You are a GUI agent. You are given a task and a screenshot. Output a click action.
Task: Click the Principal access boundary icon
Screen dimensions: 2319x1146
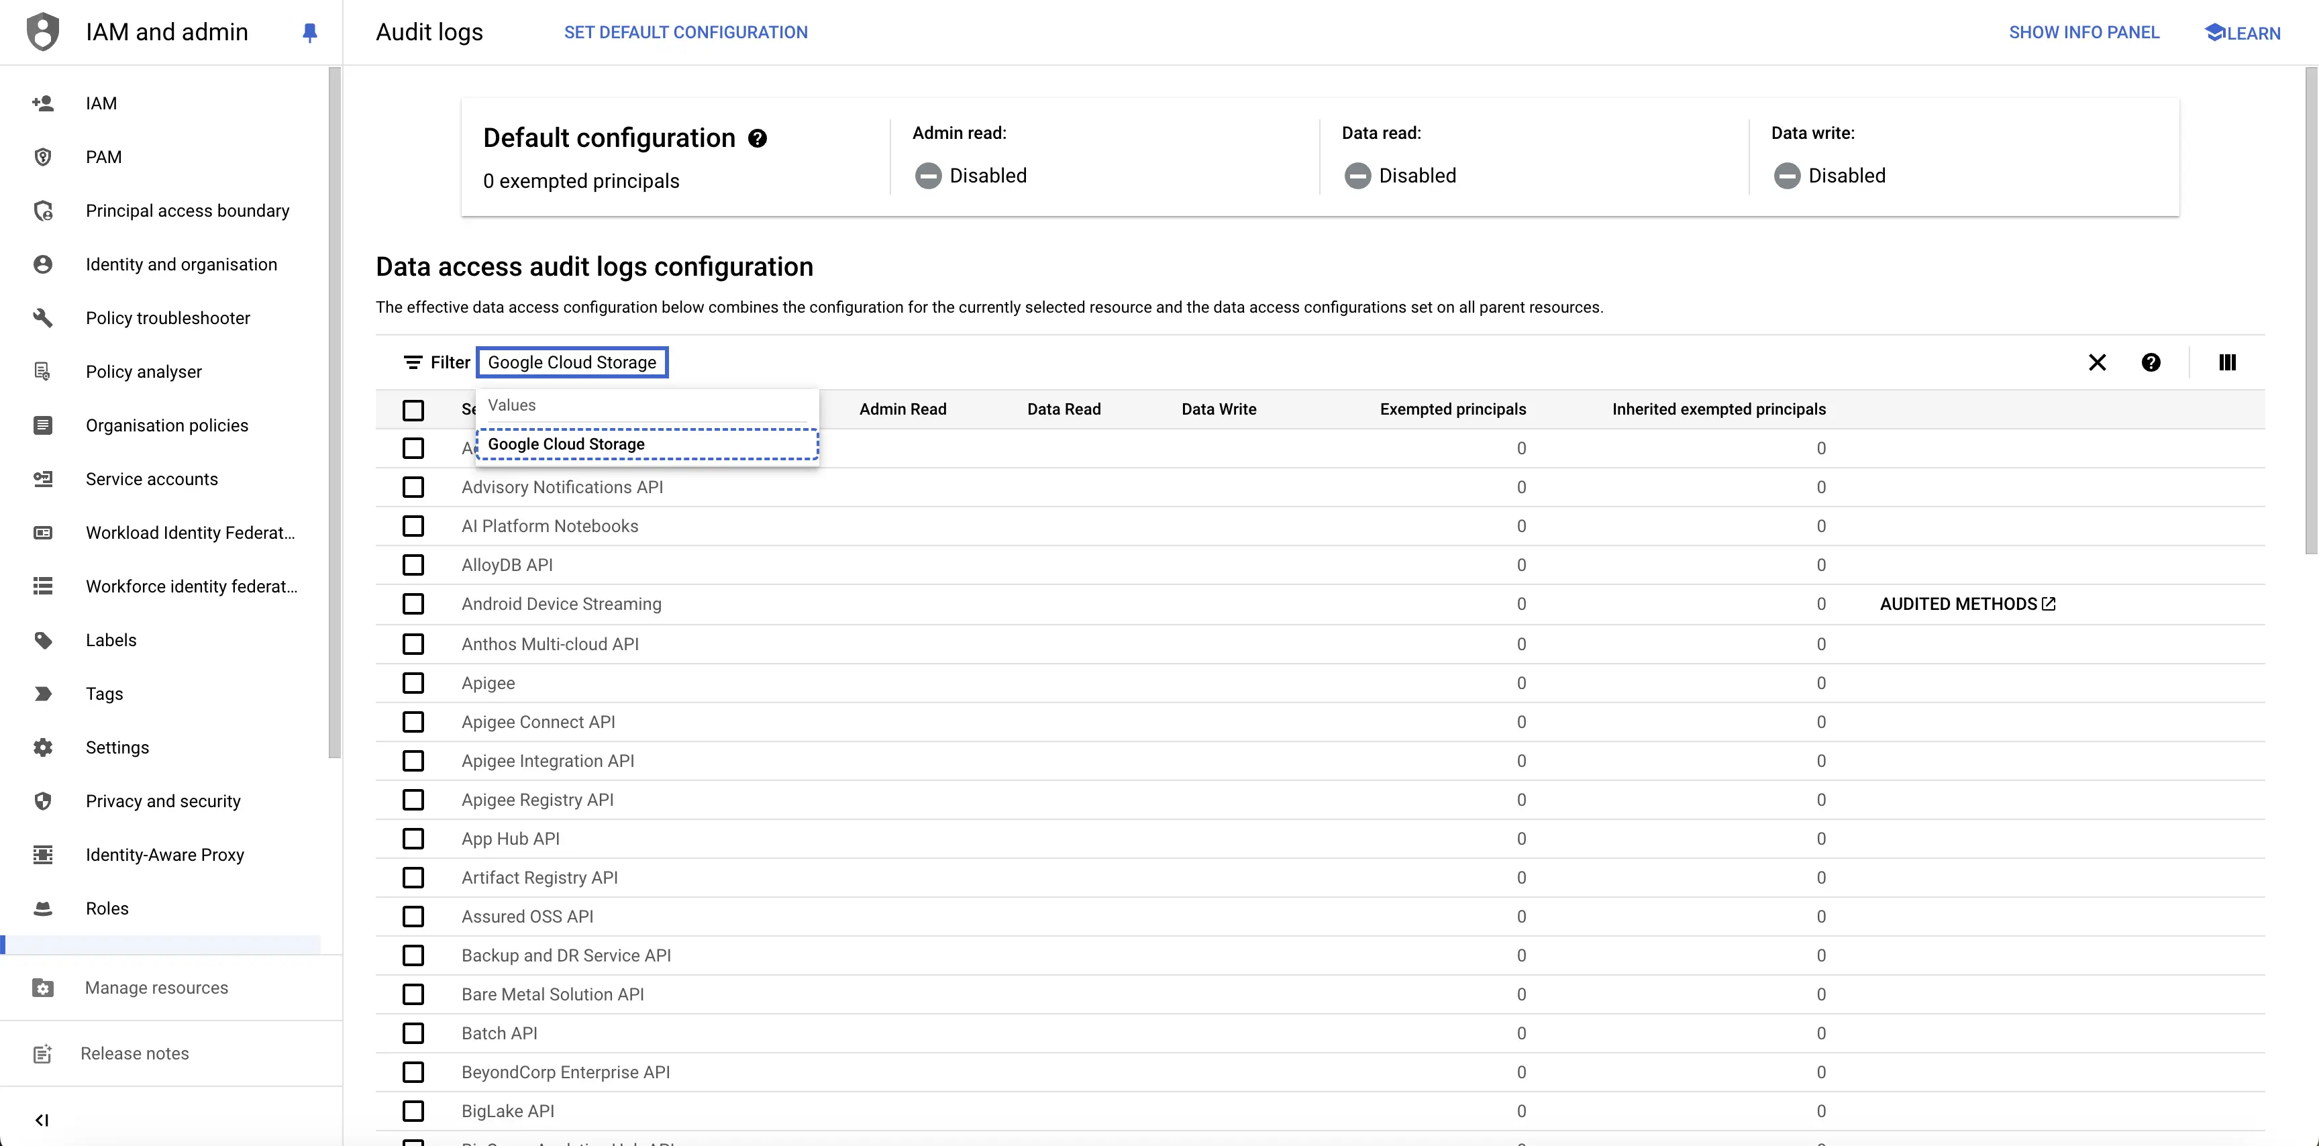(42, 211)
